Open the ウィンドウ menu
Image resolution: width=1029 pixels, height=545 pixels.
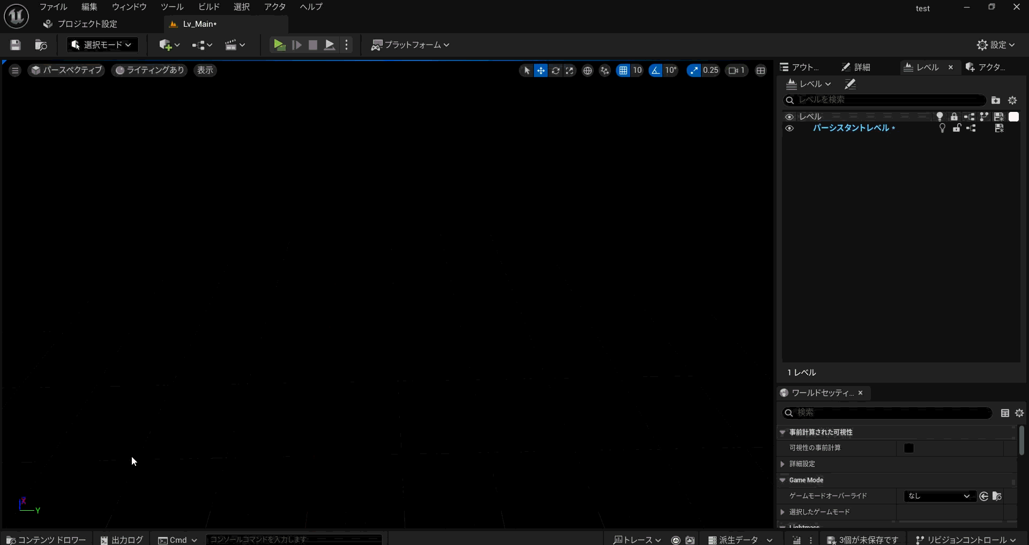(129, 7)
